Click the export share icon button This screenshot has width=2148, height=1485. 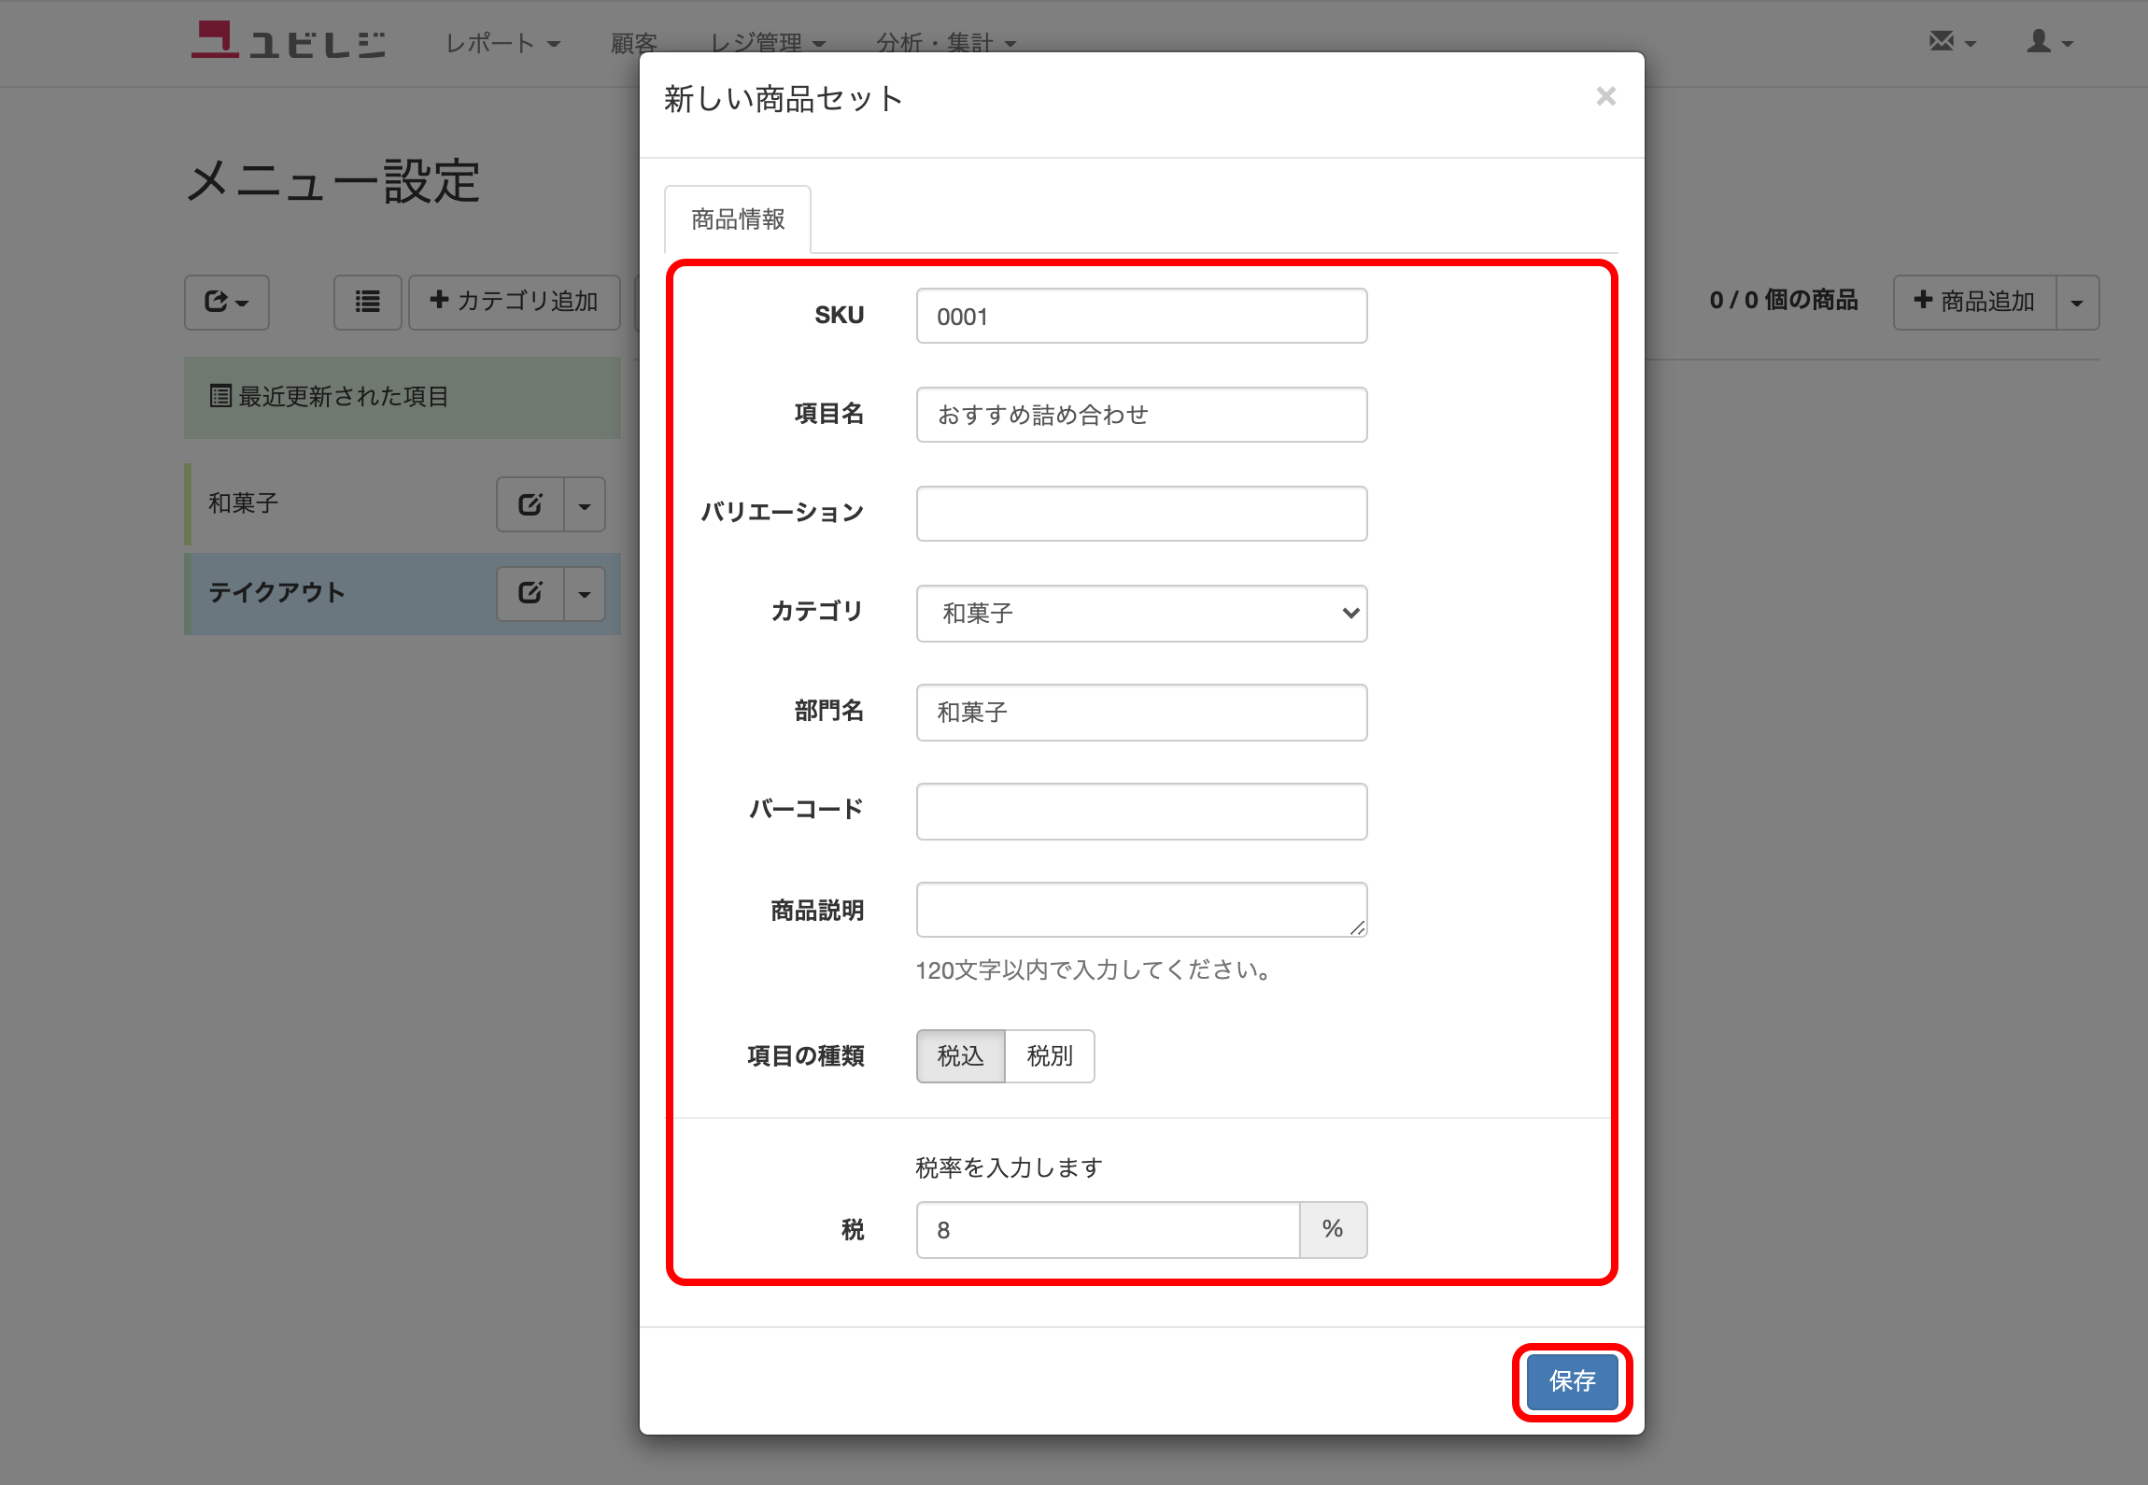(x=226, y=302)
